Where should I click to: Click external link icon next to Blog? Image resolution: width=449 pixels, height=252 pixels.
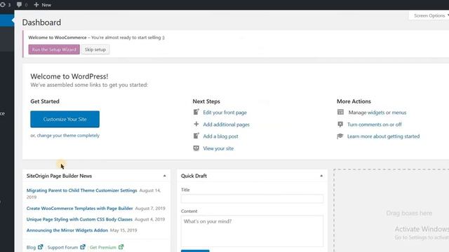click(x=41, y=247)
